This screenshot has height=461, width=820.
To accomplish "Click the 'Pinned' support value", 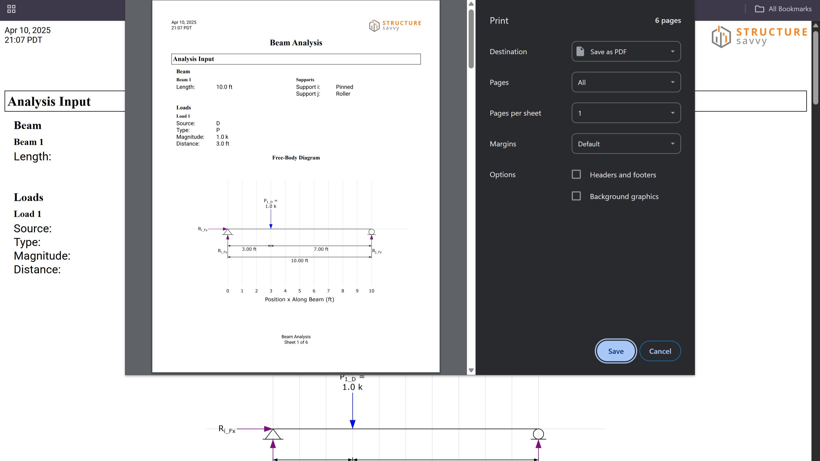I will 345,87.
